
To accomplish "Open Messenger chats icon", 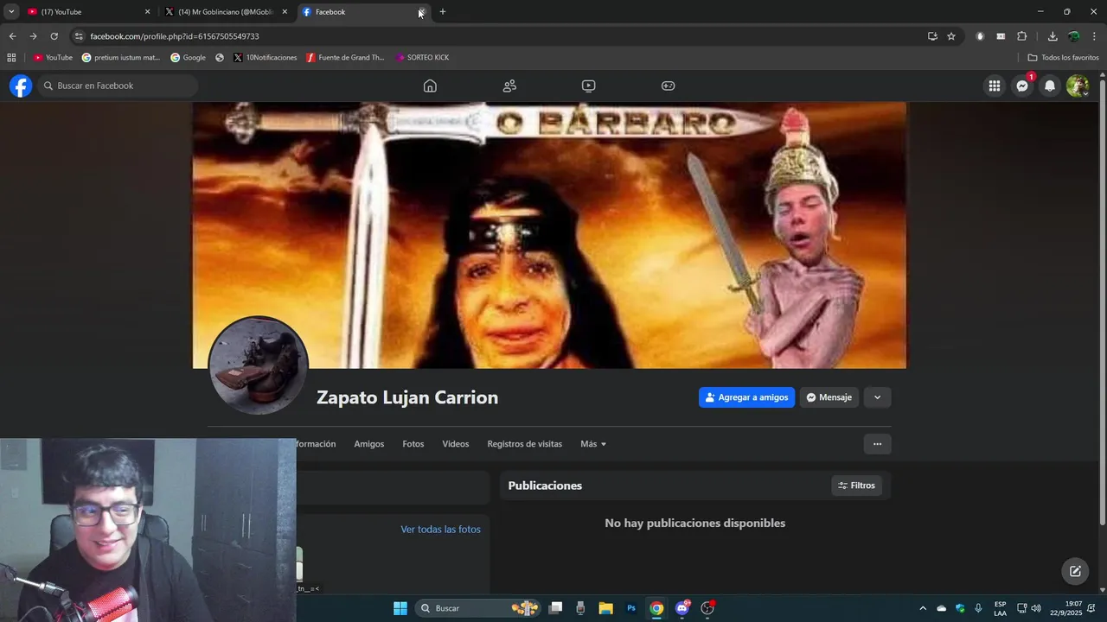I will (1022, 86).
